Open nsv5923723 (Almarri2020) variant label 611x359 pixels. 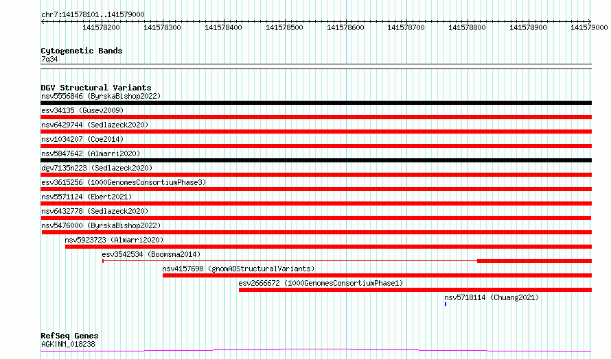point(114,240)
